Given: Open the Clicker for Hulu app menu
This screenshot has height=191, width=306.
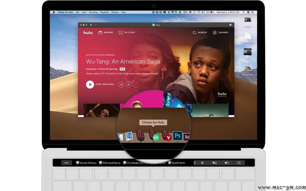Looking at the screenshot, I should click(x=65, y=12).
